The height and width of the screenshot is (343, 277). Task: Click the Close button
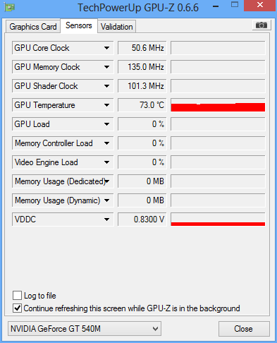[244, 329]
